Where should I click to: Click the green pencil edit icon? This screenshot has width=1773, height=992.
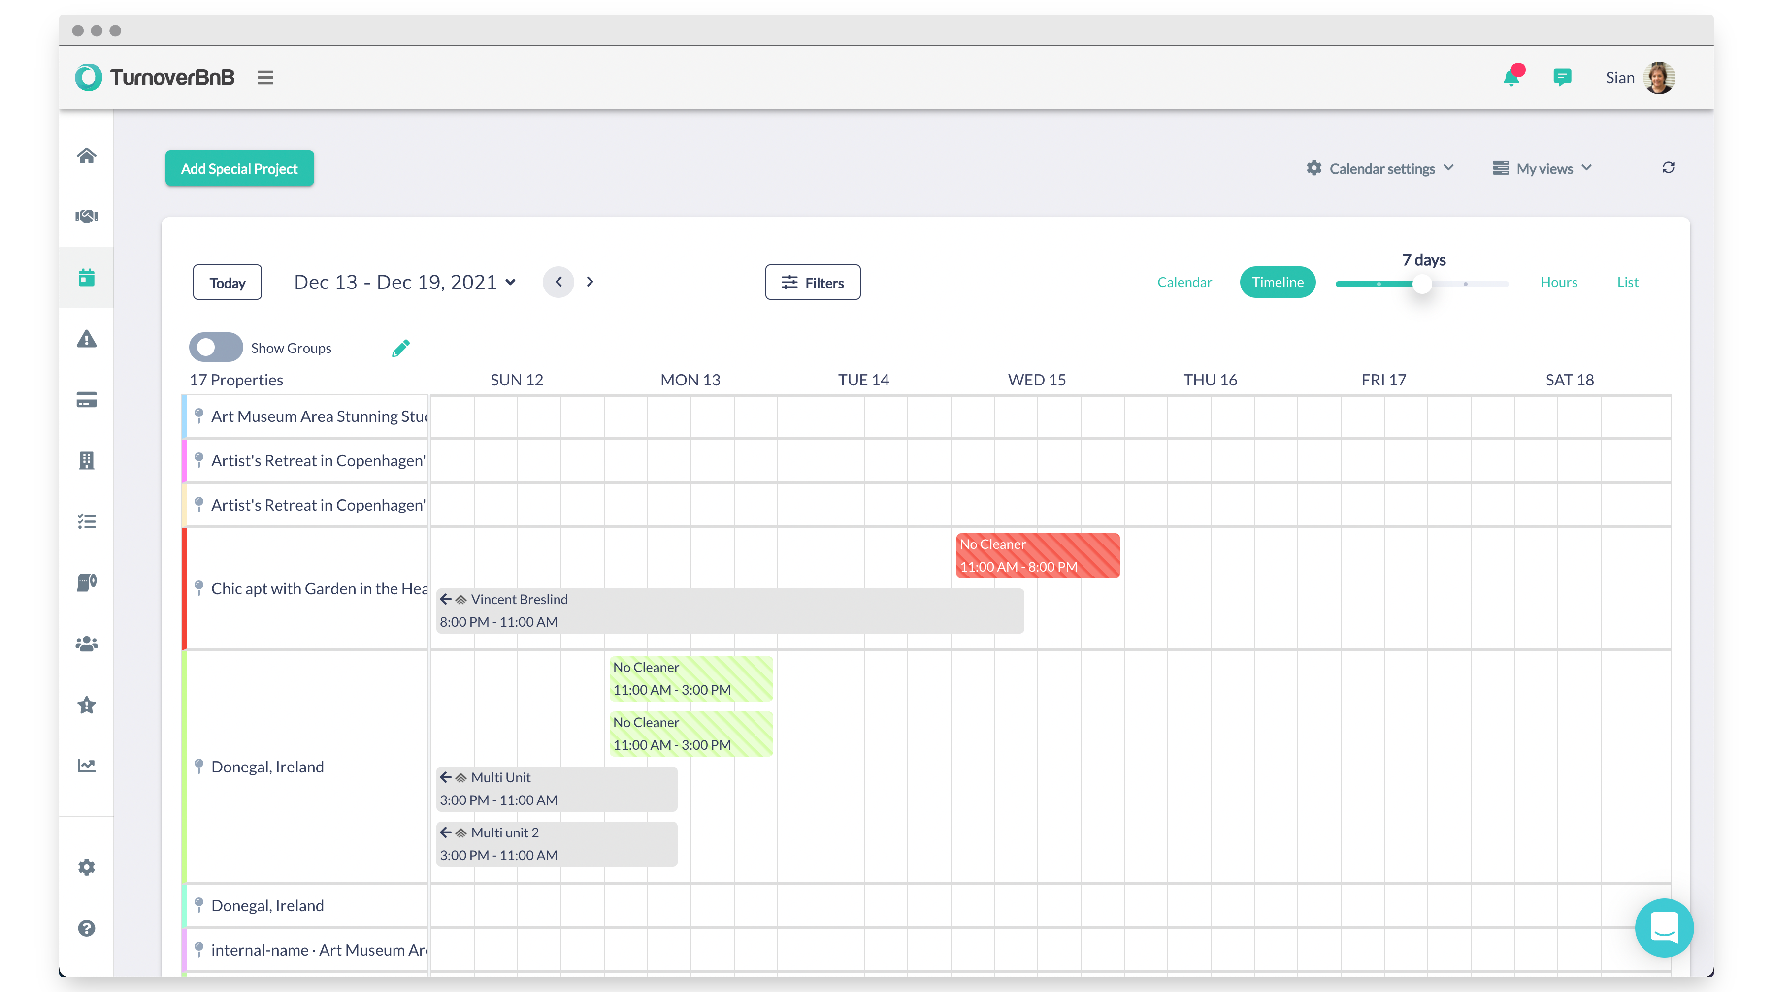click(x=400, y=348)
